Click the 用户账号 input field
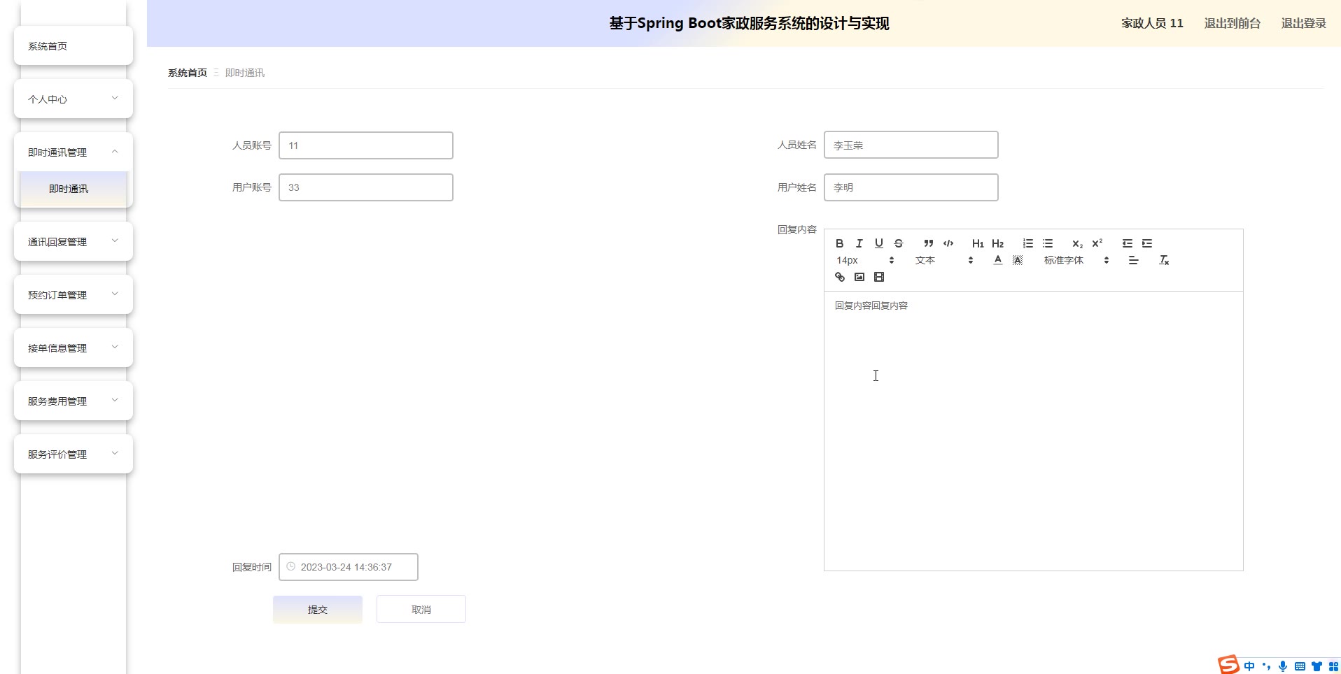1341x674 pixels. 366,187
